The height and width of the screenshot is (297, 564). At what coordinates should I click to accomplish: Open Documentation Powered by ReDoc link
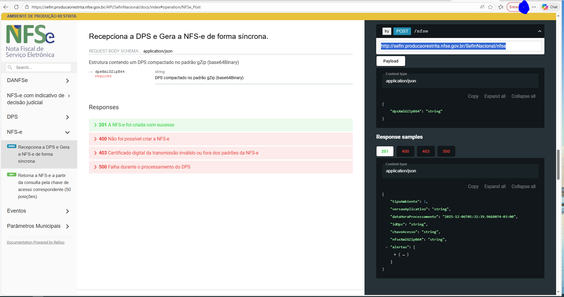36,242
